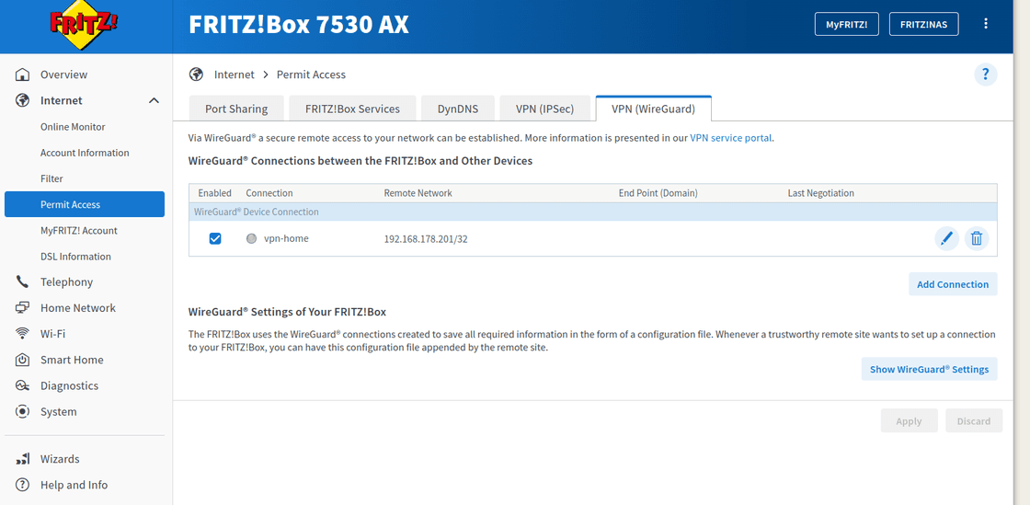Delete vpn-home connection with trash icon
This screenshot has height=505, width=1030.
pos(977,238)
